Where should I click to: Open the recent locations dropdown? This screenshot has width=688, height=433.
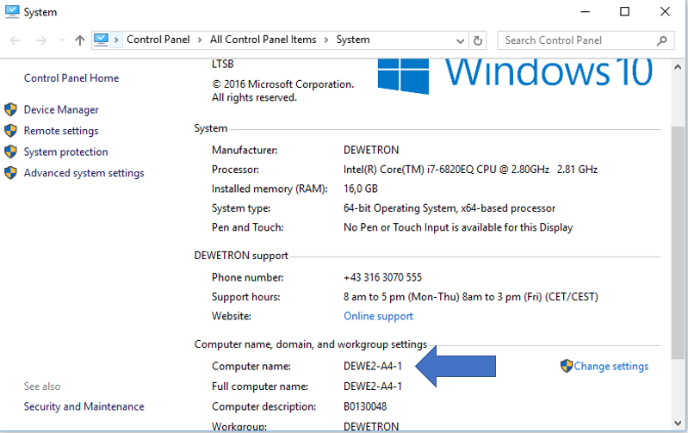[61, 40]
